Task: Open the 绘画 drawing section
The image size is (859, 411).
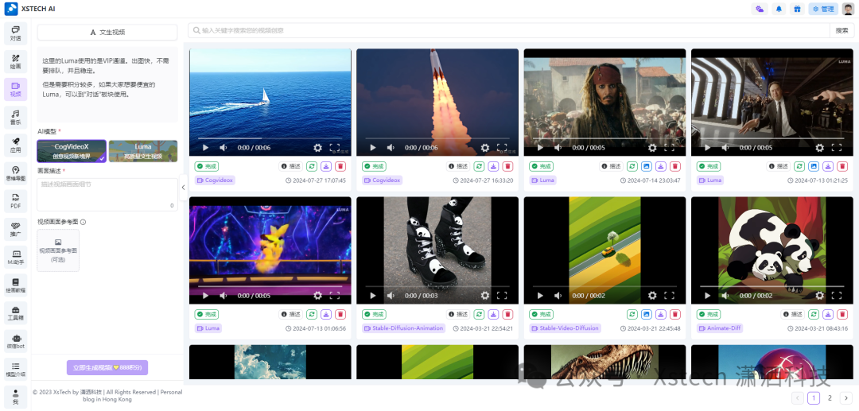Action: [15, 60]
